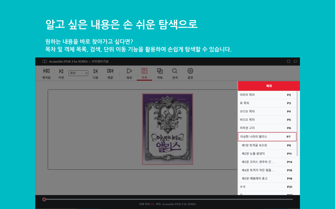The image size is (335, 209).
Task: Start reading with the 재생 play icon
Action: tap(129, 71)
